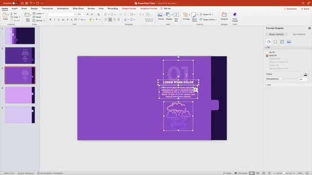Click the text highlight colour icon
The height and width of the screenshot is (175, 312).
(91, 19)
